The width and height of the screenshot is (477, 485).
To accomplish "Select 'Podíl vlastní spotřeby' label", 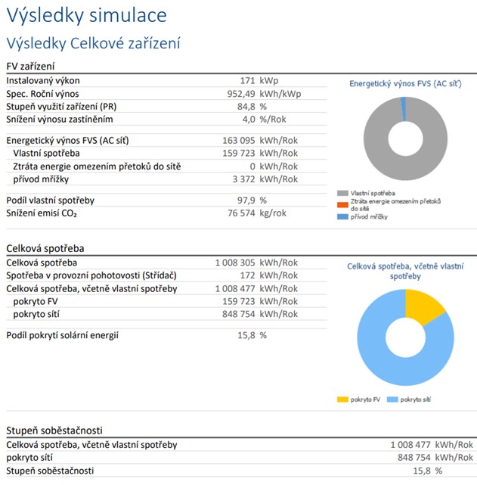I will [51, 201].
